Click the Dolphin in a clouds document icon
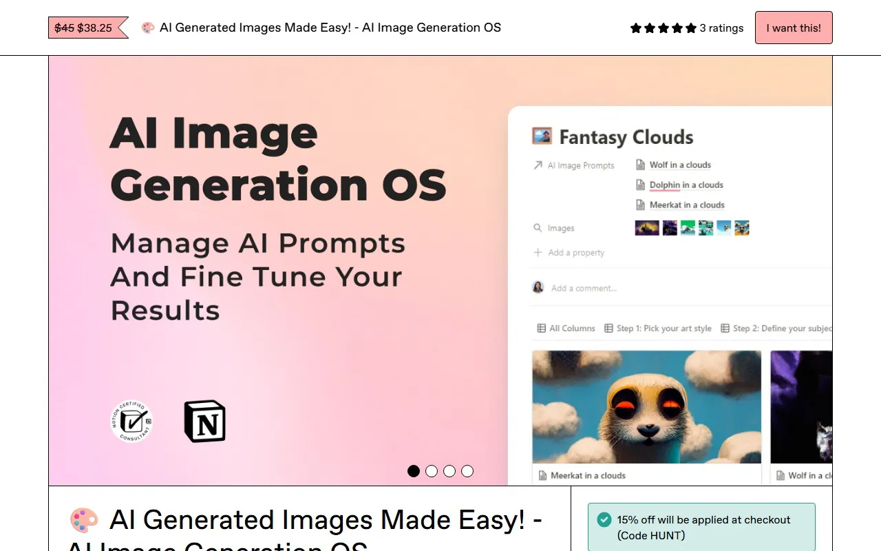Image resolution: width=881 pixels, height=551 pixels. point(641,185)
